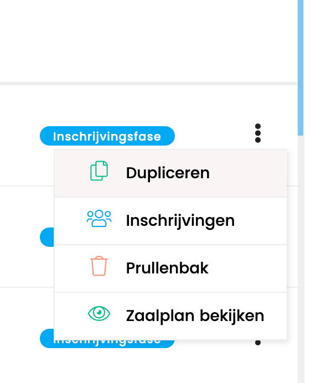This screenshot has height=383, width=321.
Task: Select the Zaalplan bekijken text label
Action: 195,316
